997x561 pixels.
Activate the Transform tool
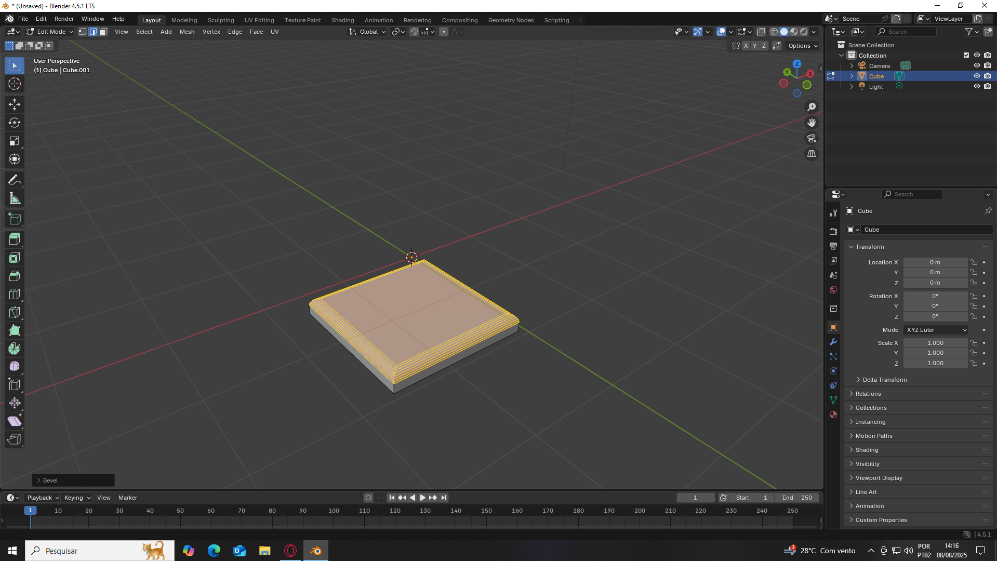(x=15, y=159)
